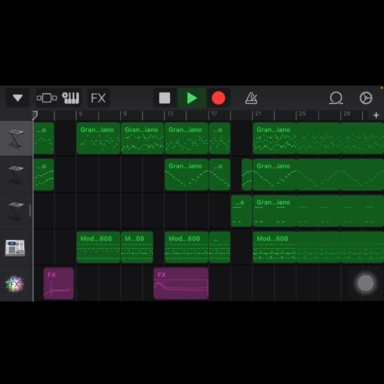Start playback with the green Play button
Image resolution: width=384 pixels, height=384 pixels.
tap(192, 98)
